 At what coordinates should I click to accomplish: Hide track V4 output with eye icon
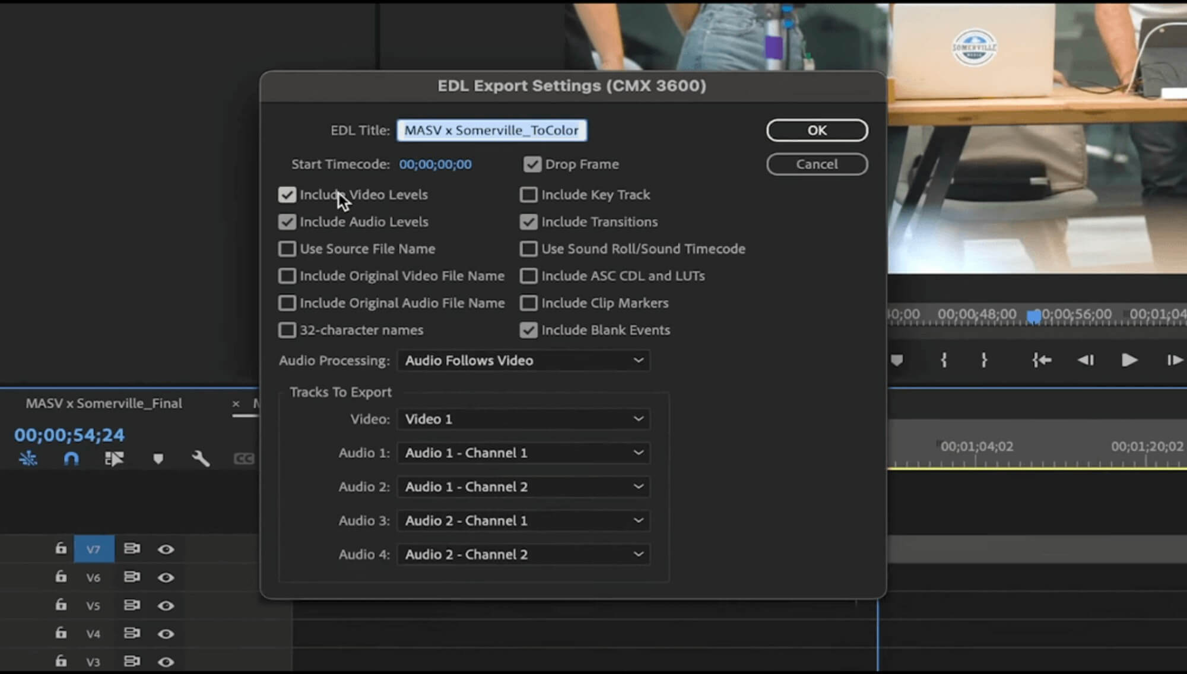[x=166, y=634]
